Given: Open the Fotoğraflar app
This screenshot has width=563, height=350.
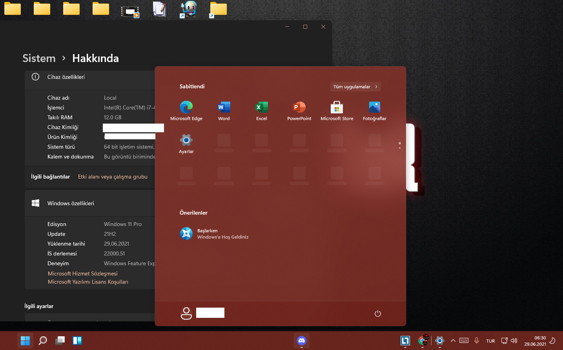Looking at the screenshot, I should [x=375, y=111].
